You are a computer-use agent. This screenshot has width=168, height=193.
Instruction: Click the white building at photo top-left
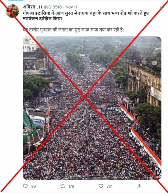click(30, 45)
